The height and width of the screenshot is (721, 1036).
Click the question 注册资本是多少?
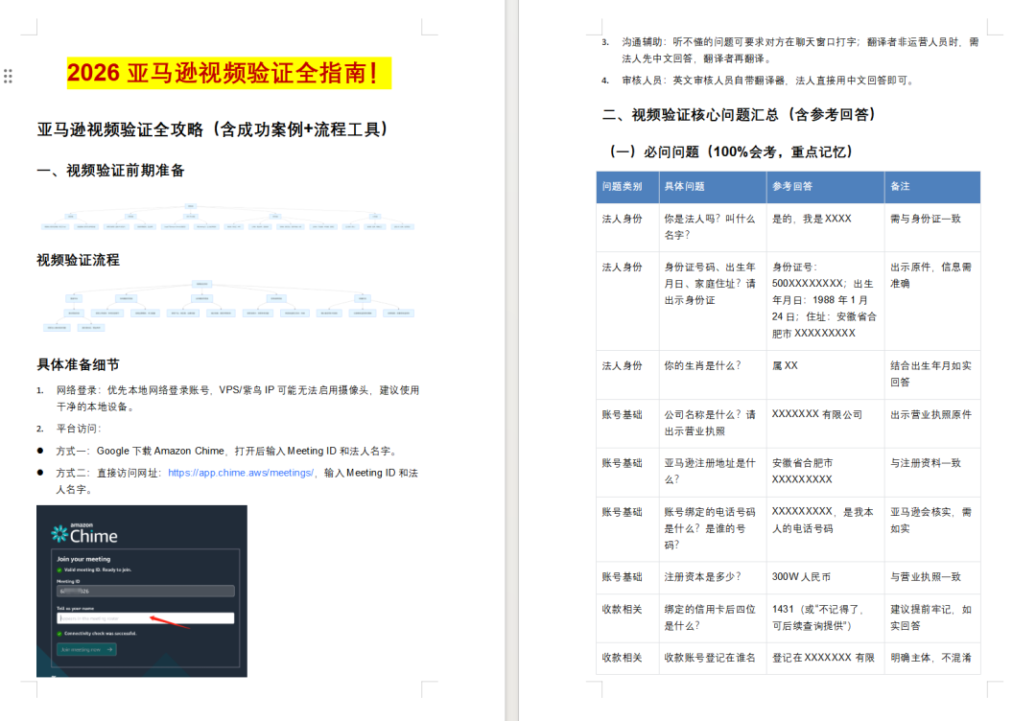(702, 577)
